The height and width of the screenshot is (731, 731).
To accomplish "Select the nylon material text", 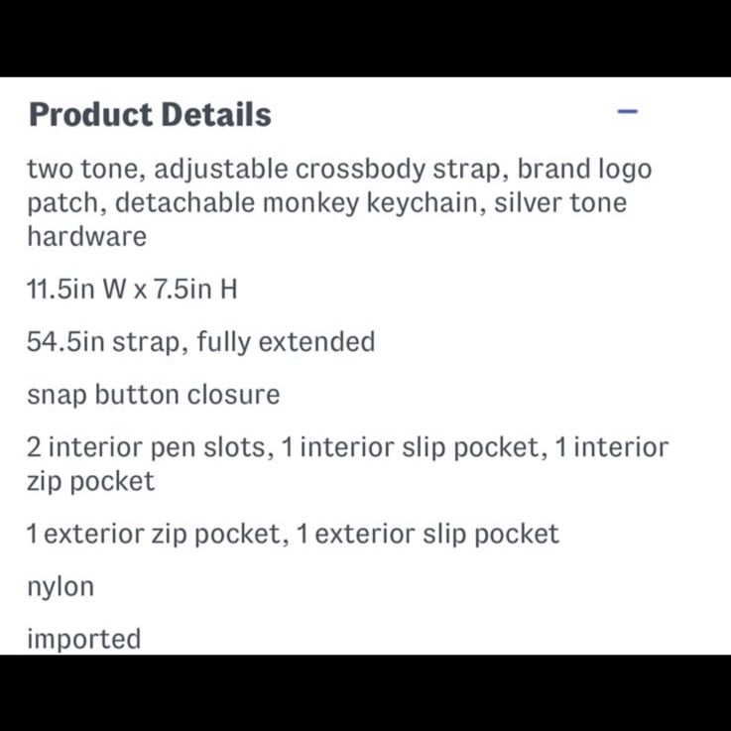I will tap(61, 587).
